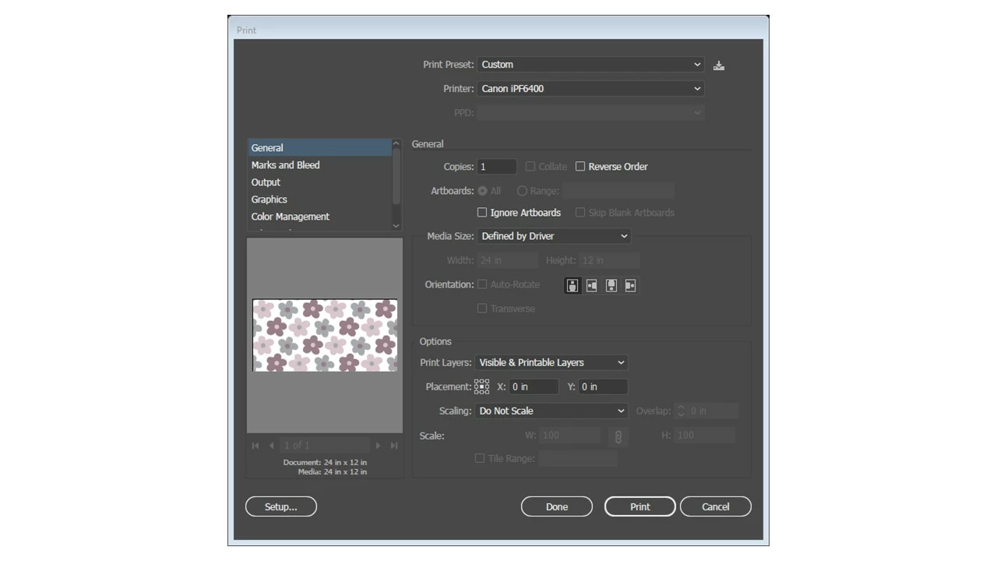997x561 pixels.
Task: Click the Print button
Action: coord(640,506)
